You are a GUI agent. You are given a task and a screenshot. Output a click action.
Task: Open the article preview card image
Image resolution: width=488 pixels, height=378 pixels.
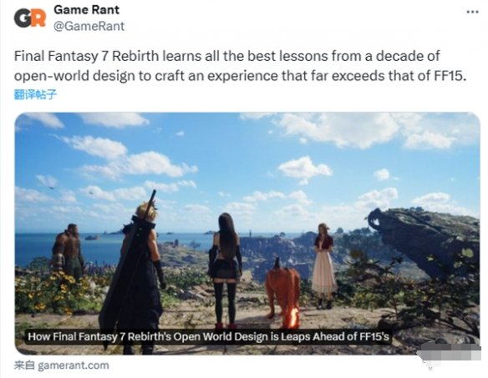pos(247,233)
